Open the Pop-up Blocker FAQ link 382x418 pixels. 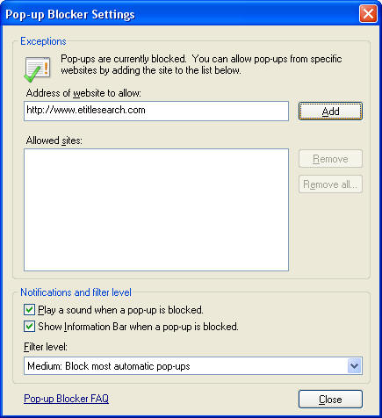[66, 399]
